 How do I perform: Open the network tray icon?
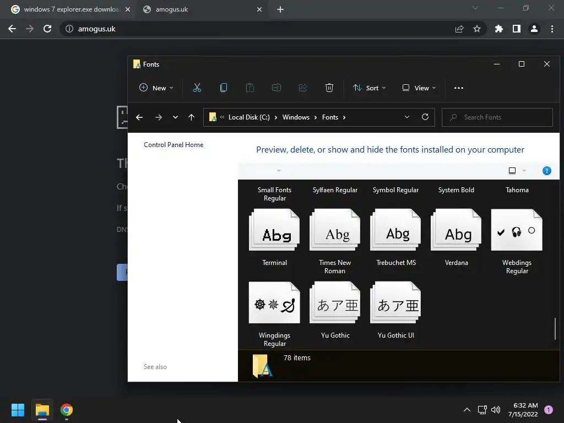tap(482, 410)
